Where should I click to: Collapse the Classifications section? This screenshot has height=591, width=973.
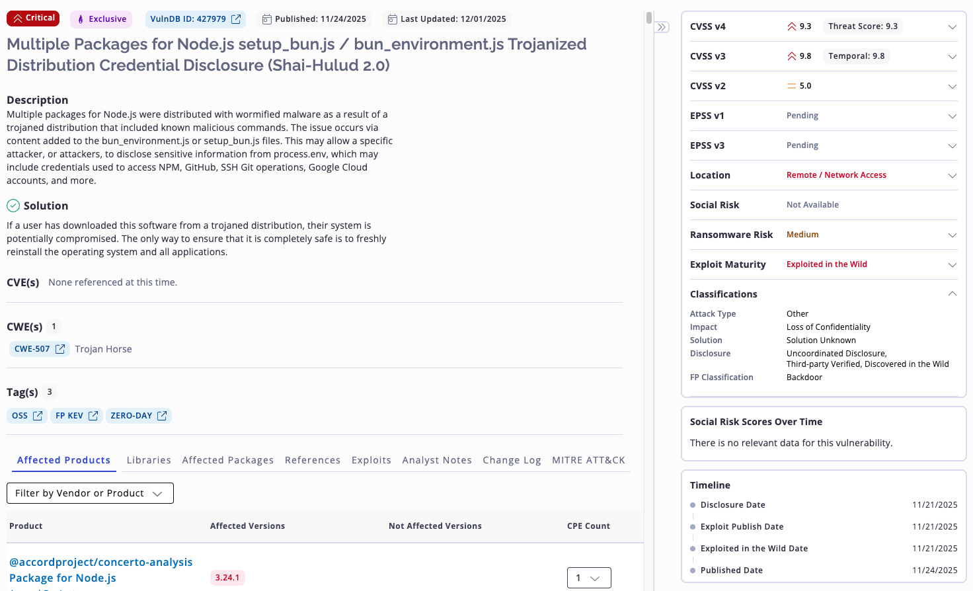952,294
